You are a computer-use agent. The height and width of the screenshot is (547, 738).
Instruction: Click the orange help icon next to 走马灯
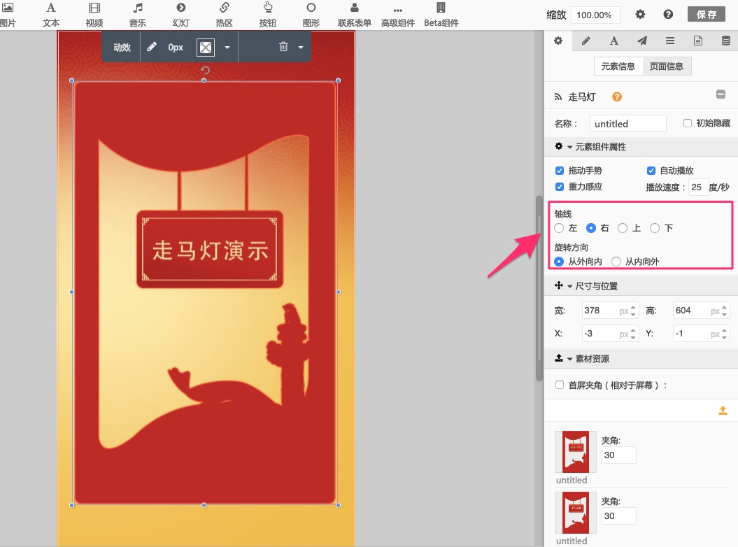[x=617, y=97]
